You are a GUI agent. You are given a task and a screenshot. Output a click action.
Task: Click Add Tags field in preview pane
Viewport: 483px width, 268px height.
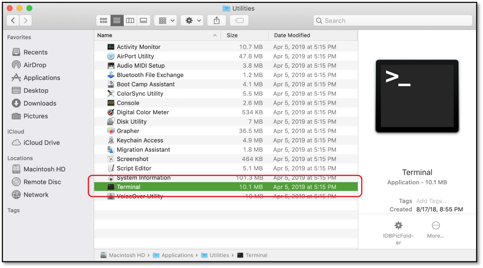431,201
